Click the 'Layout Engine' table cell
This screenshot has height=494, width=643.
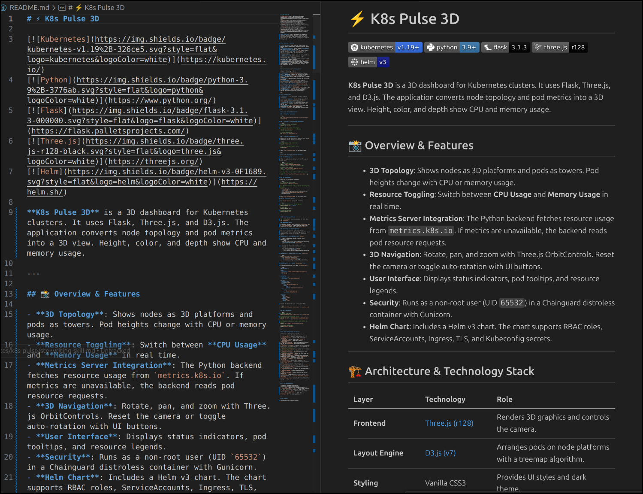pos(378,453)
